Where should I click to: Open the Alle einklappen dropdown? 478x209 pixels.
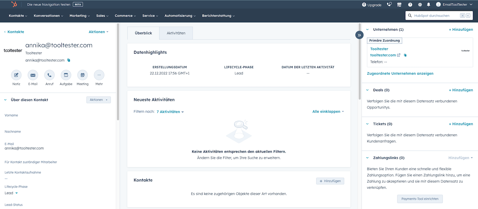328,112
